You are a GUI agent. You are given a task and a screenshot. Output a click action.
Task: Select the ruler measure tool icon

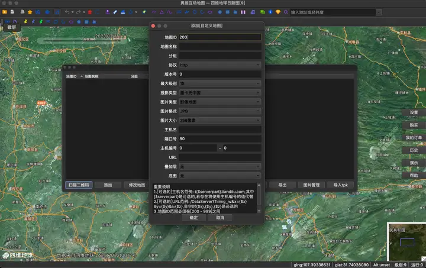[x=115, y=12]
